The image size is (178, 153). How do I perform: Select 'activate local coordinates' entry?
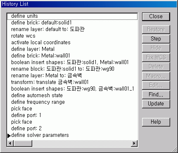(72, 43)
